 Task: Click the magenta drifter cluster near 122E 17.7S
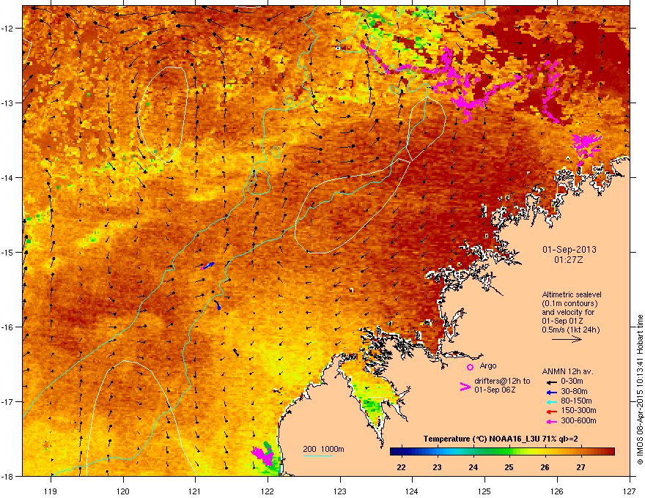pos(263,456)
